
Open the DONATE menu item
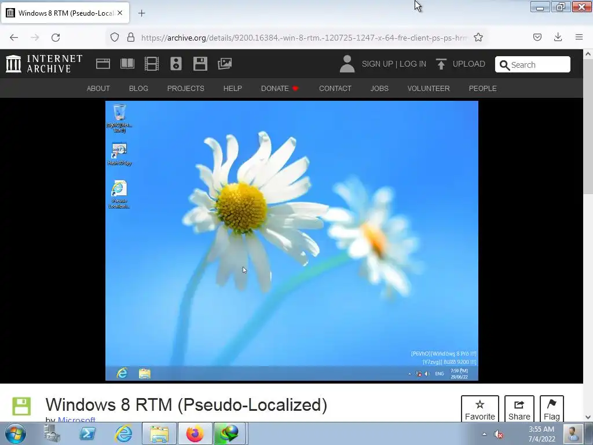(x=280, y=89)
